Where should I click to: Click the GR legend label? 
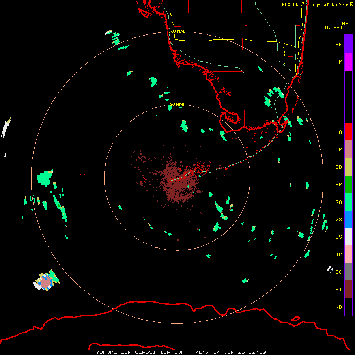pos(338,149)
